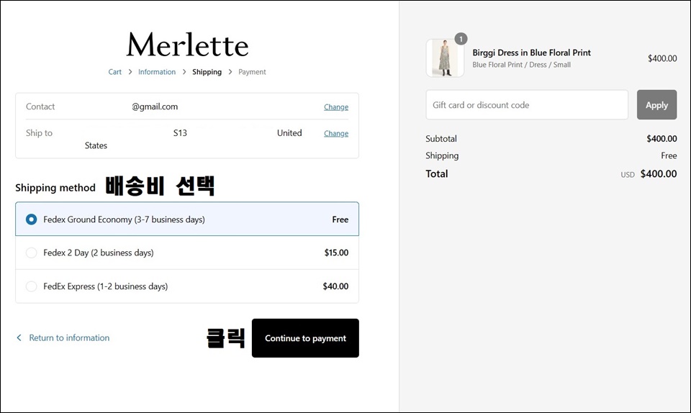Click the quantity badge on product thumbnail
691x413 pixels.
[x=461, y=39]
